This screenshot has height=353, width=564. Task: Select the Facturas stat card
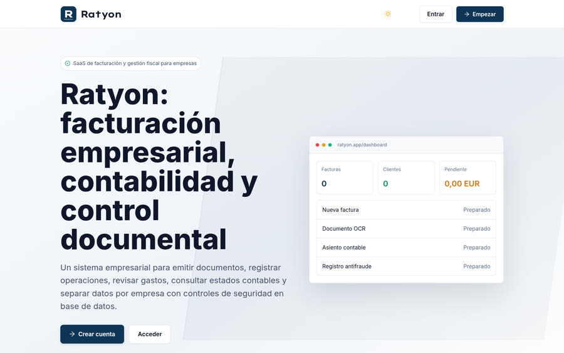(345, 177)
